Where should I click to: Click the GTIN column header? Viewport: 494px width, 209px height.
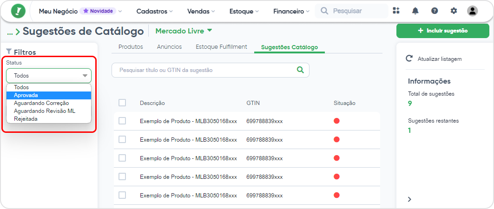click(x=253, y=103)
